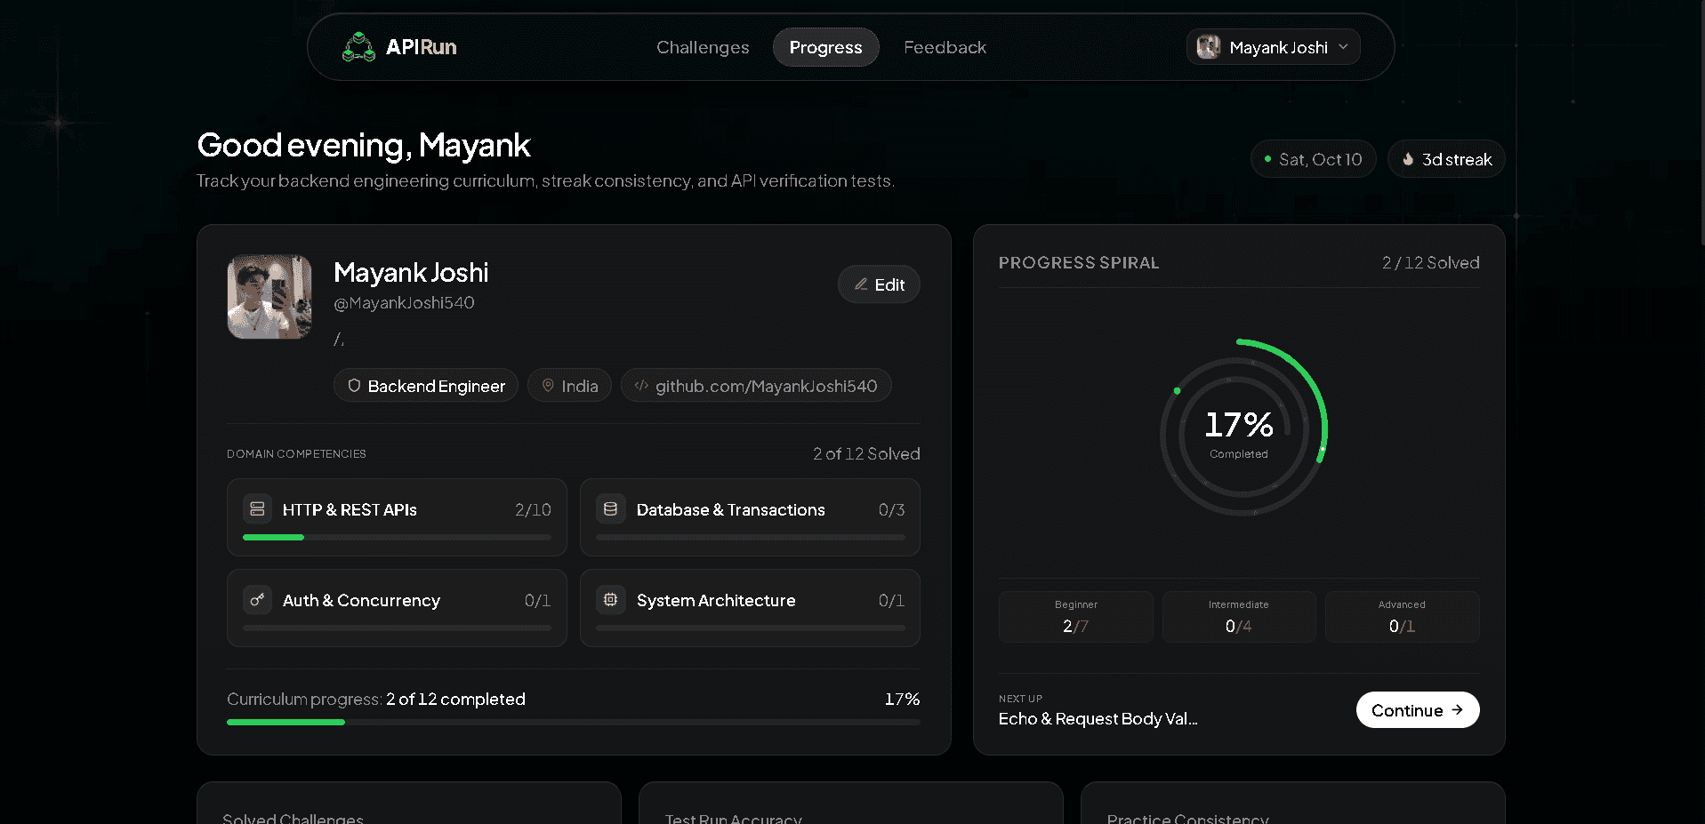
Task: Click the 17% Completed progress spiral
Action: point(1242,428)
